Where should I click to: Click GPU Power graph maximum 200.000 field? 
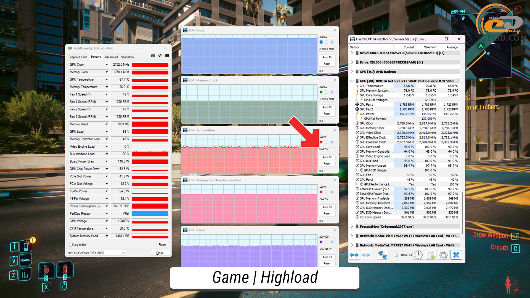pos(327,237)
